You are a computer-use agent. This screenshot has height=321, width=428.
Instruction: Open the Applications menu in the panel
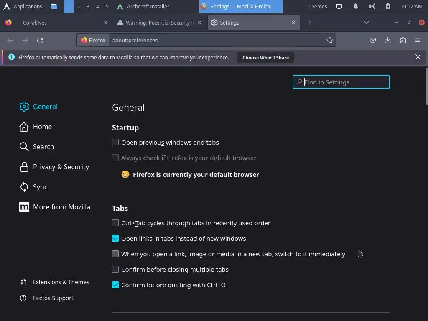pyautogui.click(x=23, y=6)
